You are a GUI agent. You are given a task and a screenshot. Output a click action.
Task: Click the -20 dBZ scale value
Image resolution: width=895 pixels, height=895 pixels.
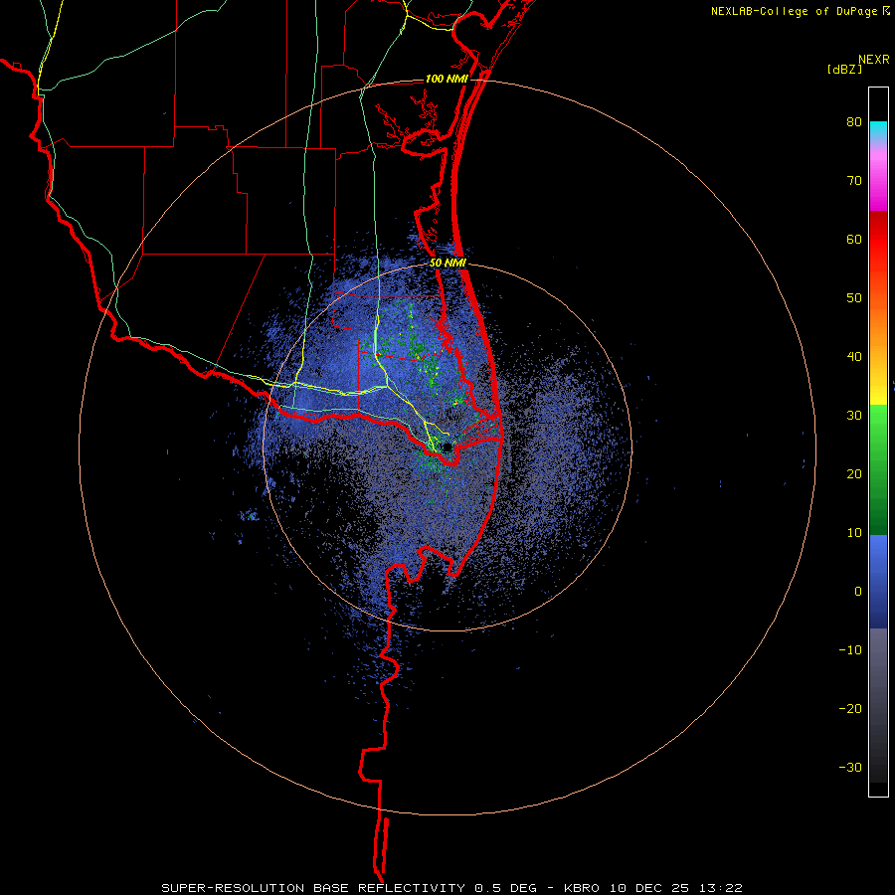pyautogui.click(x=850, y=709)
